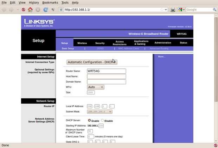
Task: Click the Domain Name field
Action: (107, 82)
